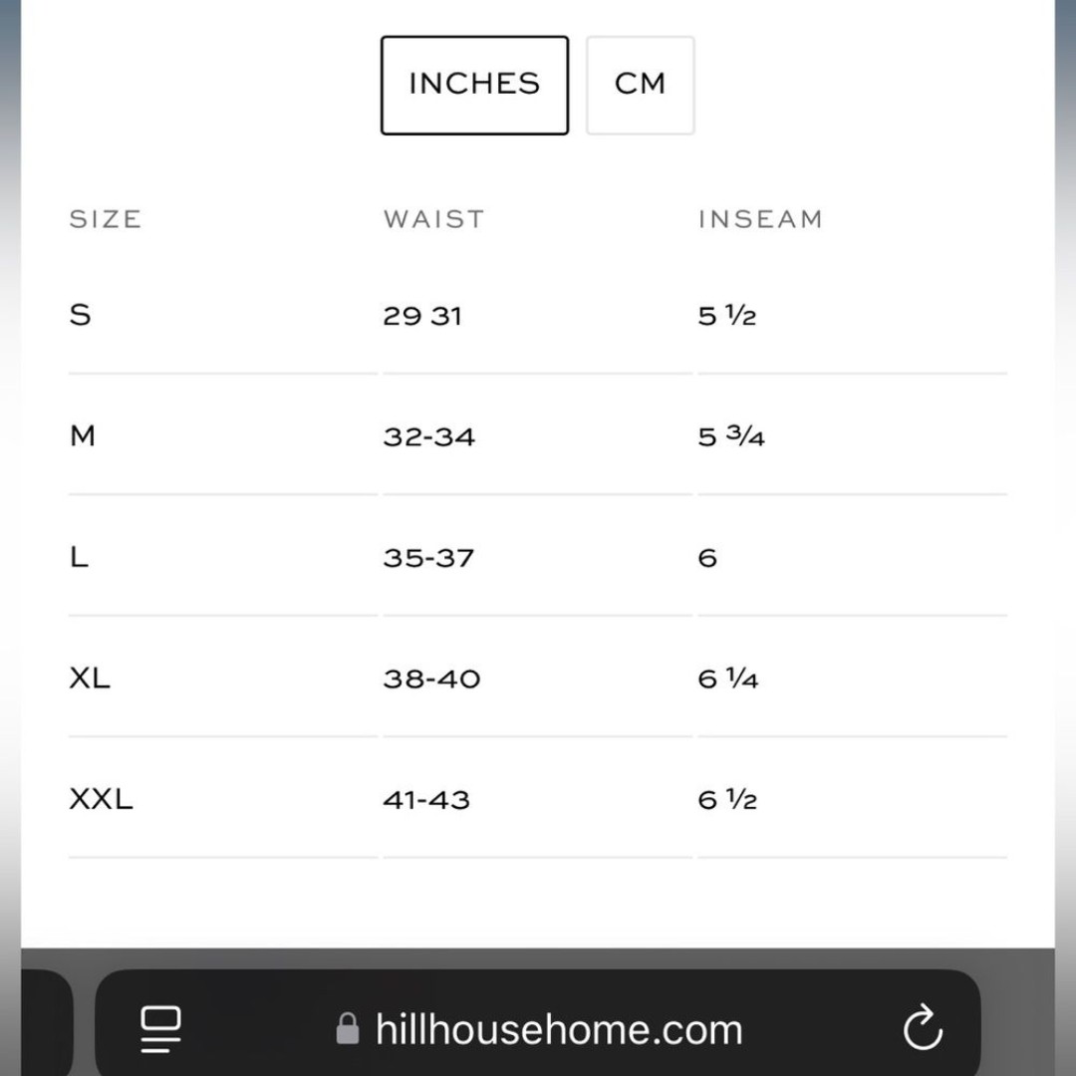Select the SIZE column header

point(106,219)
